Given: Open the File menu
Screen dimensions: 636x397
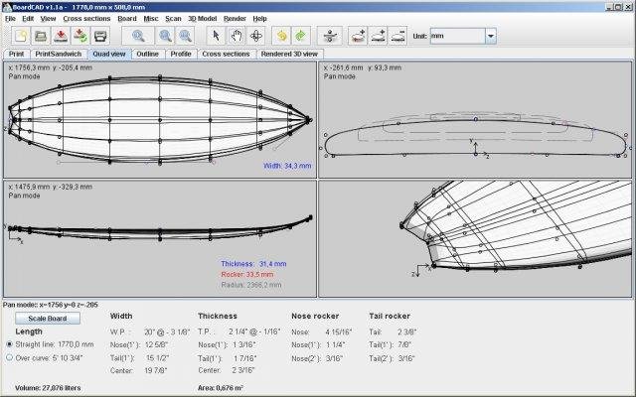Looking at the screenshot, I should tap(10, 19).
